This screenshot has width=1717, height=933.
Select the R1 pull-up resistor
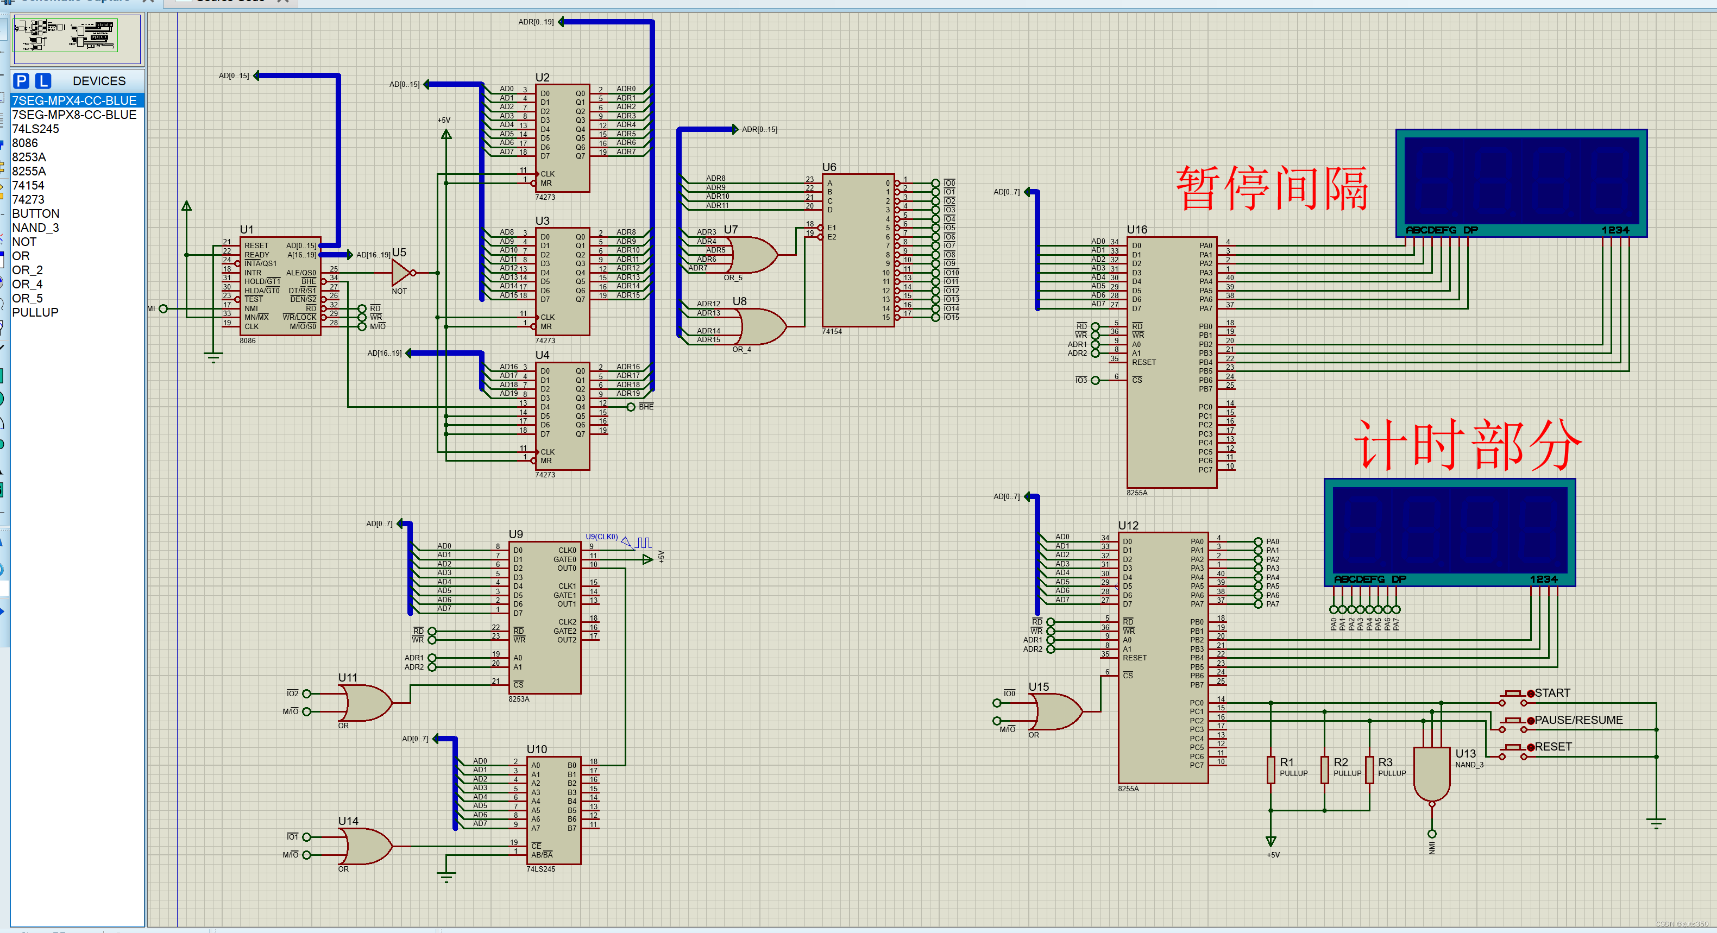pos(1271,770)
